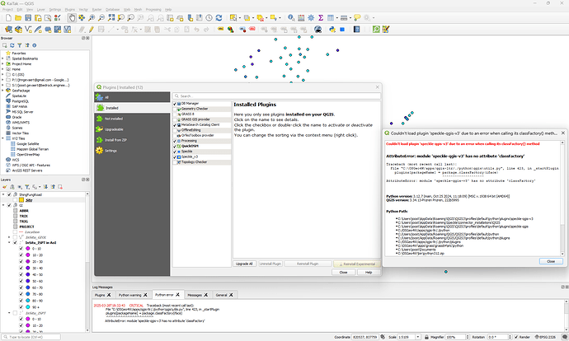The width and height of the screenshot is (569, 341).
Task: Open the Vector menu
Action: pyautogui.click(x=83, y=9)
